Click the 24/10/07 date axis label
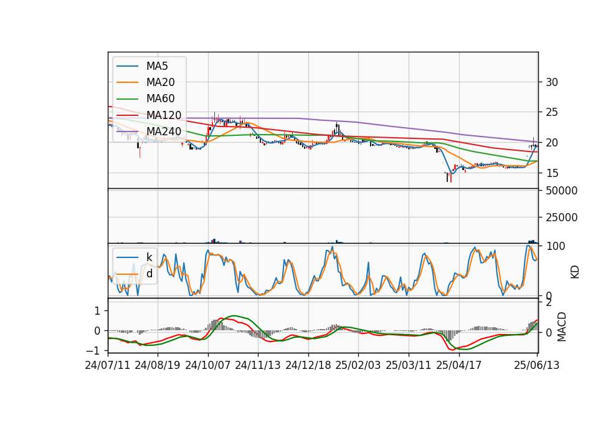This screenshot has height=430, width=598. [208, 365]
